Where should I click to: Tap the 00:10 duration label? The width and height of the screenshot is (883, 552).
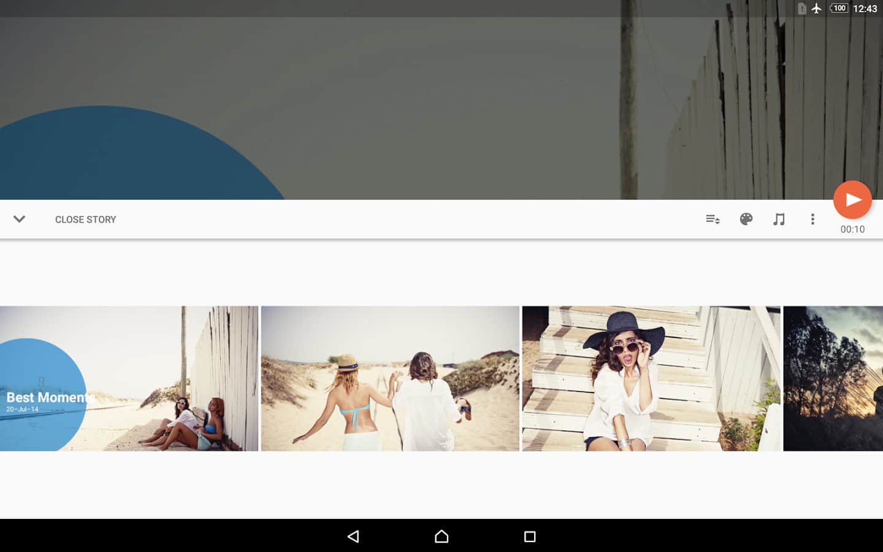coord(852,229)
